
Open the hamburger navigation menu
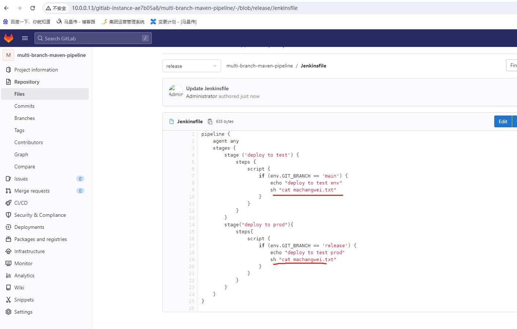tap(25, 38)
